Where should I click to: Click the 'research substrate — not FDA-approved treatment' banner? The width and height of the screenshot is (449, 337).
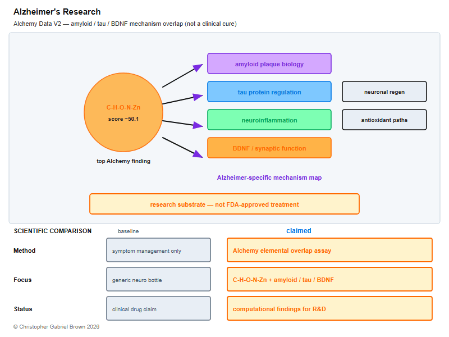pyautogui.click(x=224, y=204)
